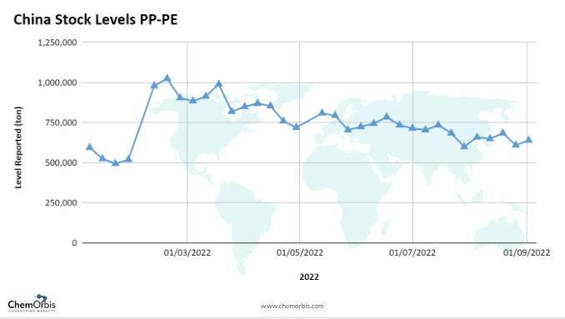Select the lowest data point just below 500,000
565x319 pixels.
[x=115, y=162]
